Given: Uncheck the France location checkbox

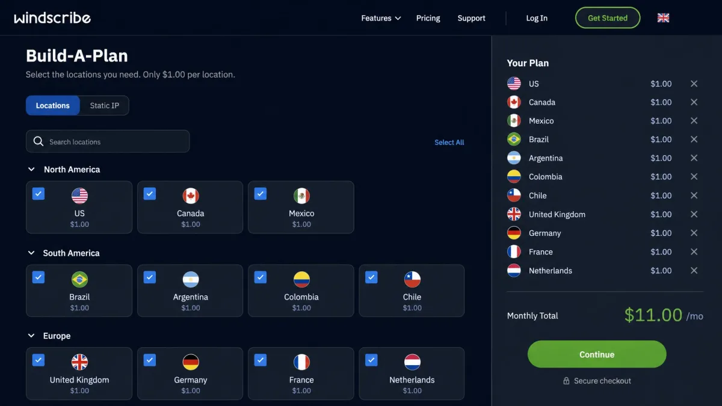Looking at the screenshot, I should tap(261, 360).
